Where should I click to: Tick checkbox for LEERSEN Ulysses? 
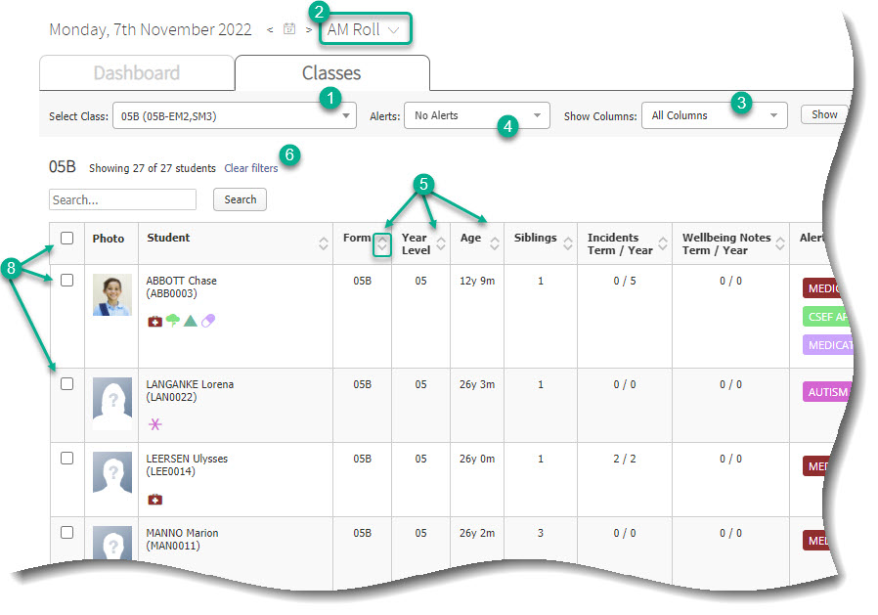pyautogui.click(x=66, y=459)
